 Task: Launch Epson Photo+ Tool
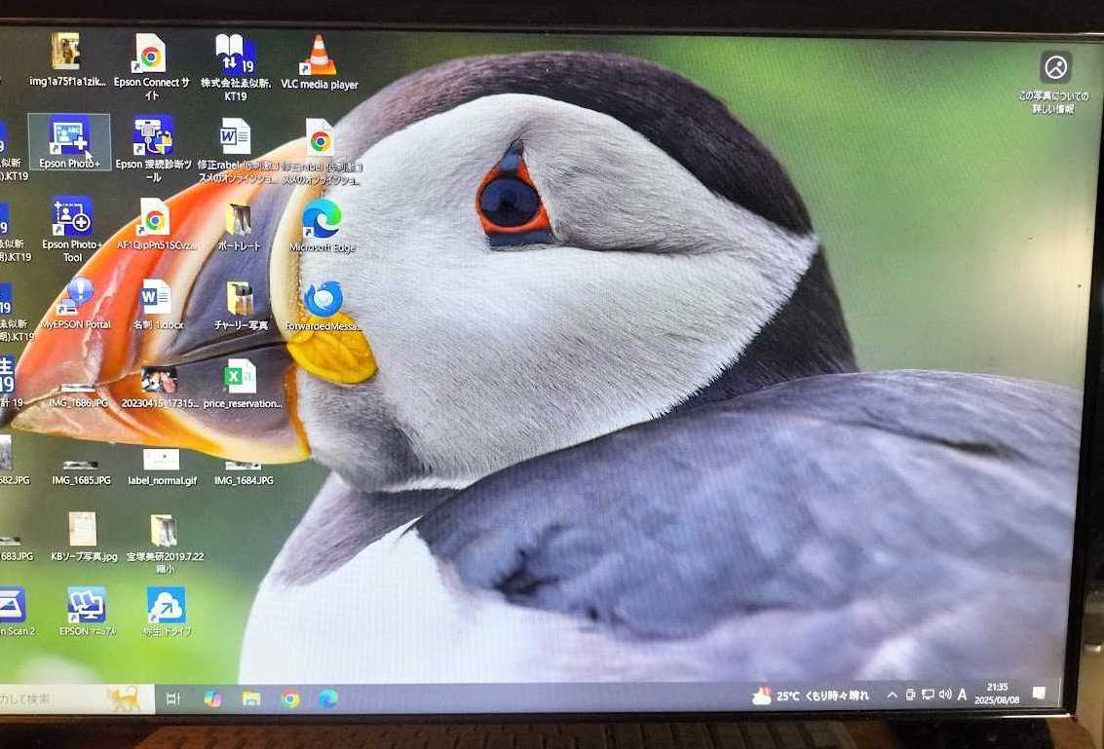[72, 217]
